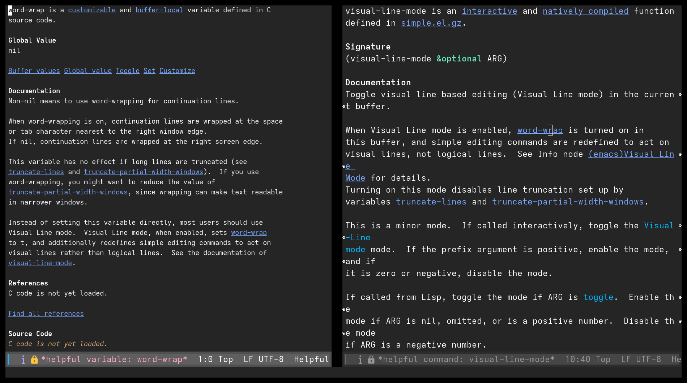Click the info icon in right modeline
The height and width of the screenshot is (383, 687).
point(360,360)
